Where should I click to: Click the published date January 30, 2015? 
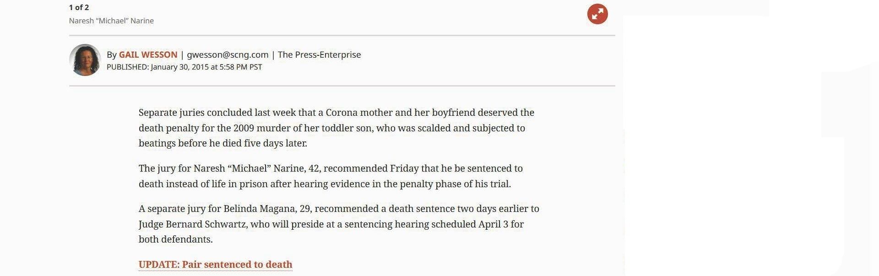click(x=179, y=67)
